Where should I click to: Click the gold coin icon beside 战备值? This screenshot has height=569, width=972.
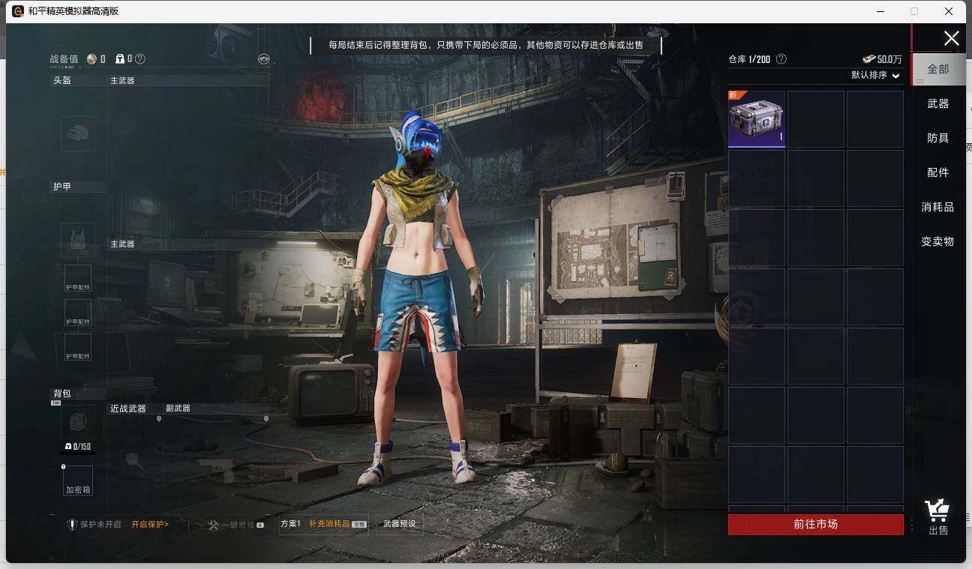91,58
